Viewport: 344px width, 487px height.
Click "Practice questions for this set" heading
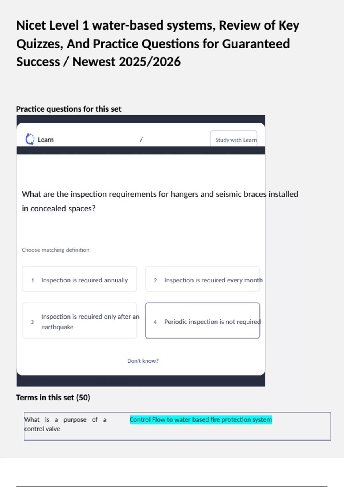69,109
